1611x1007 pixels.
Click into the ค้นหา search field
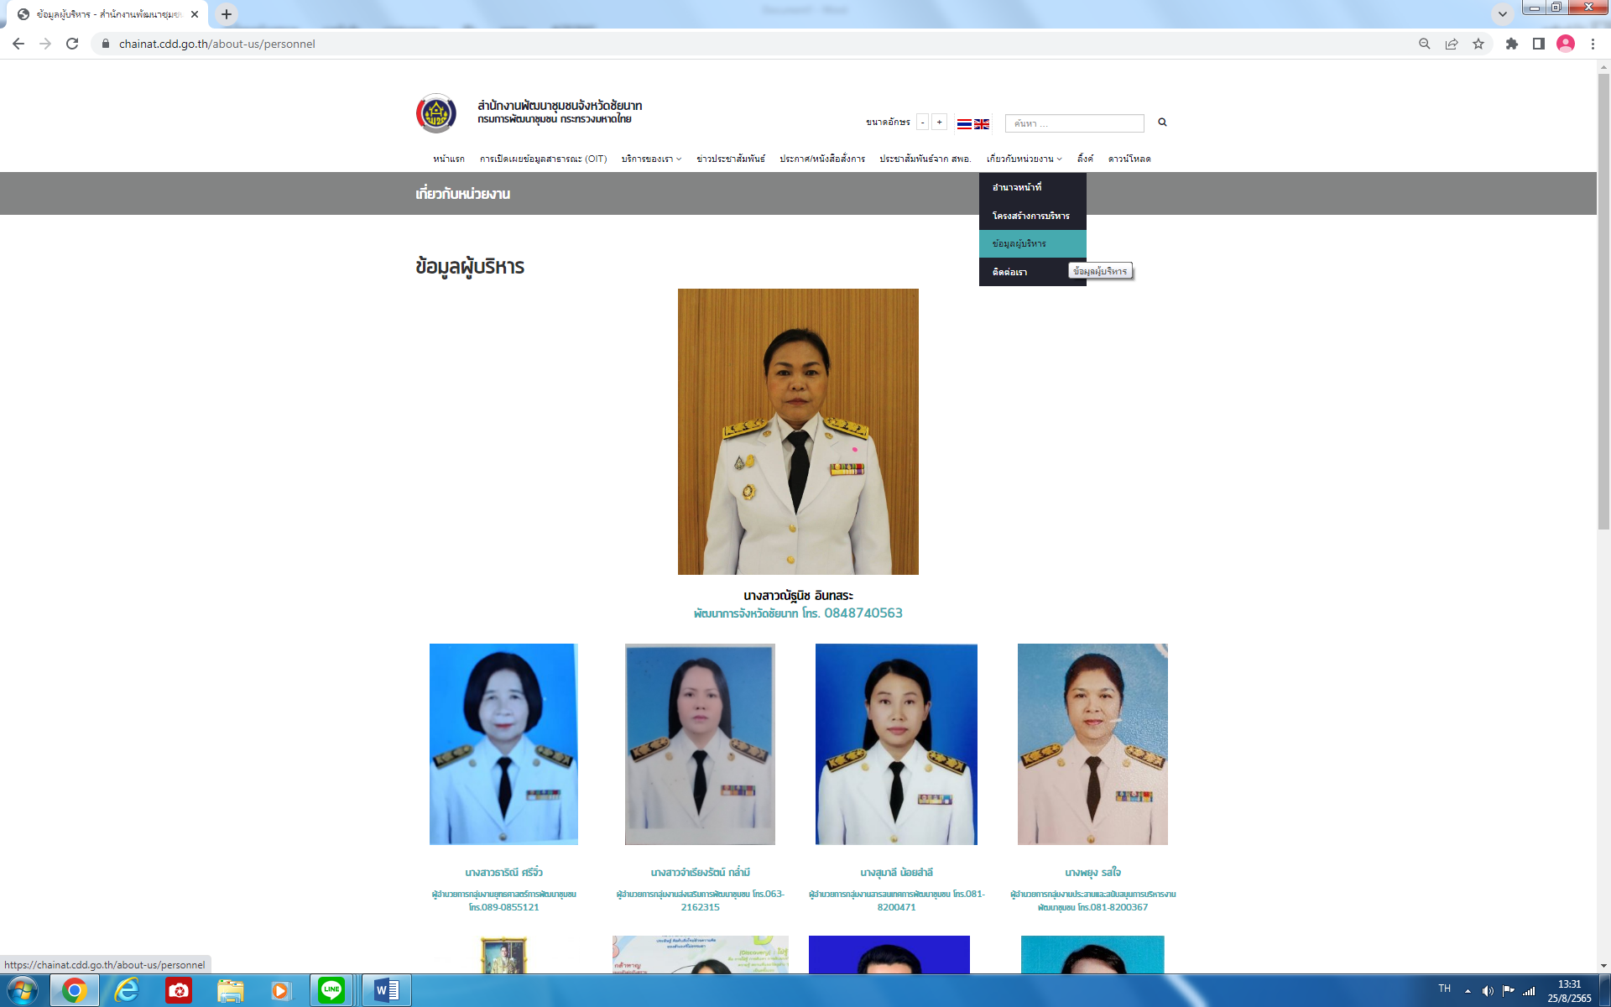[1074, 123]
